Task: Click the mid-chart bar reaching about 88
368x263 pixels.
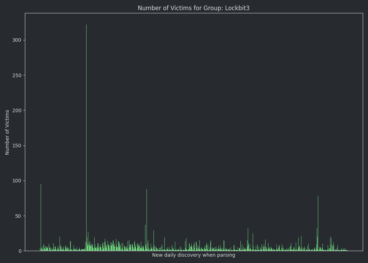Action: [x=147, y=220]
